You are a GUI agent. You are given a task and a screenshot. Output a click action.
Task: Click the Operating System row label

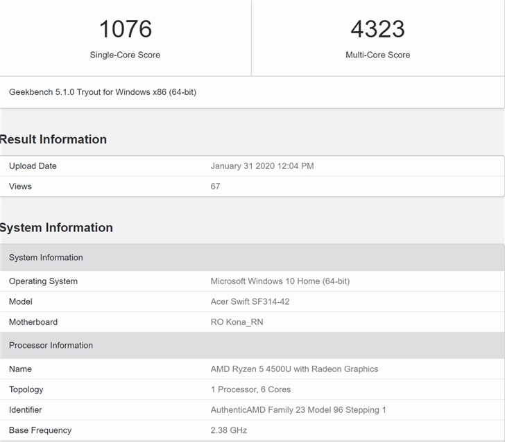(43, 281)
